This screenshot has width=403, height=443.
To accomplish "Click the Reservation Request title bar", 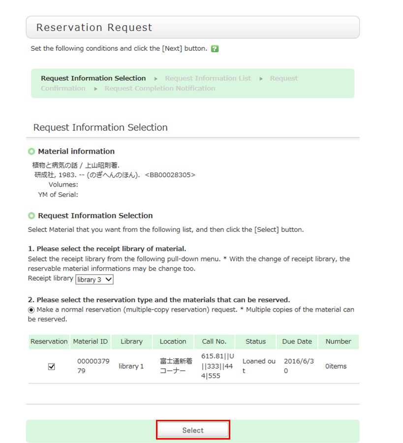I will pos(192,28).
